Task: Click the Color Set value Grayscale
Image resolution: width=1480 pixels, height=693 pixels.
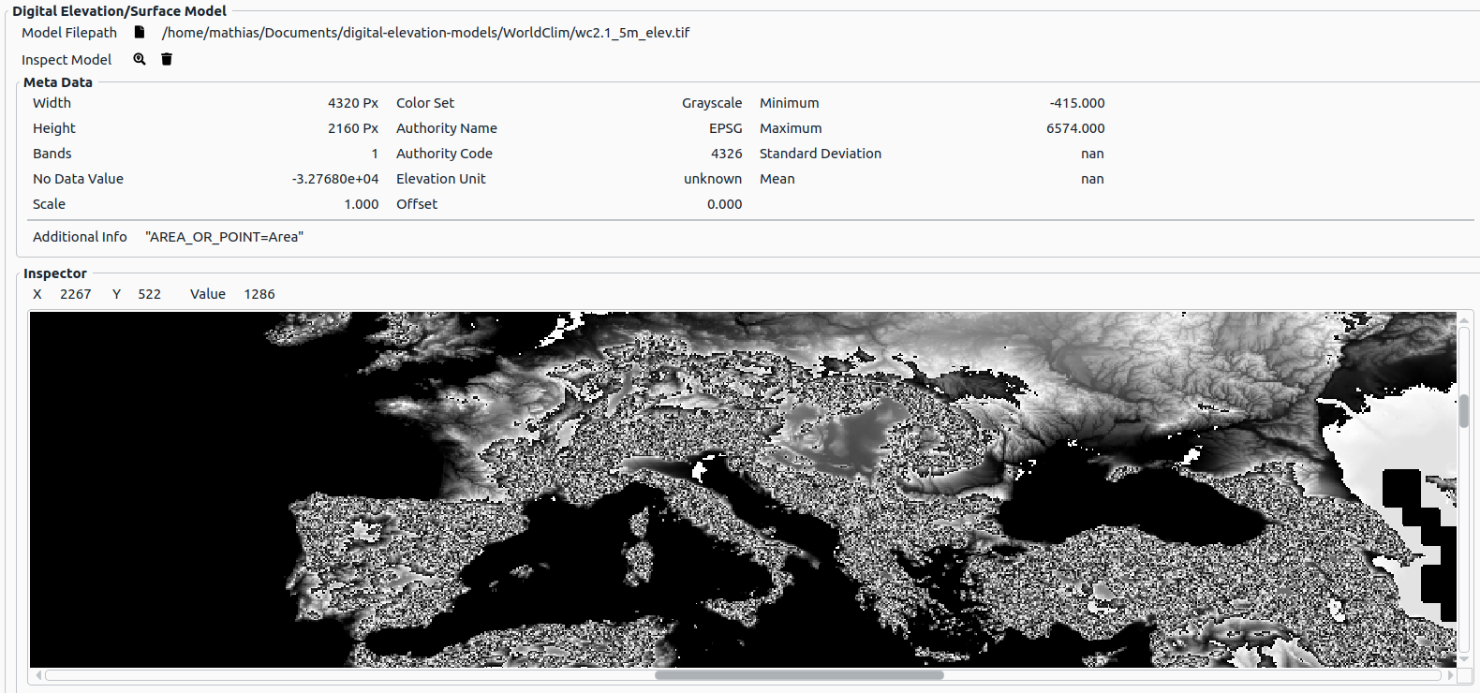Action: point(711,103)
